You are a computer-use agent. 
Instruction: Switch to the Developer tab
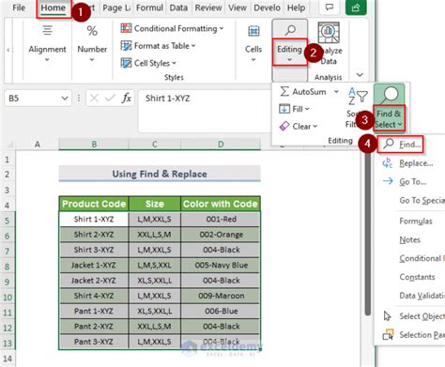pos(267,8)
